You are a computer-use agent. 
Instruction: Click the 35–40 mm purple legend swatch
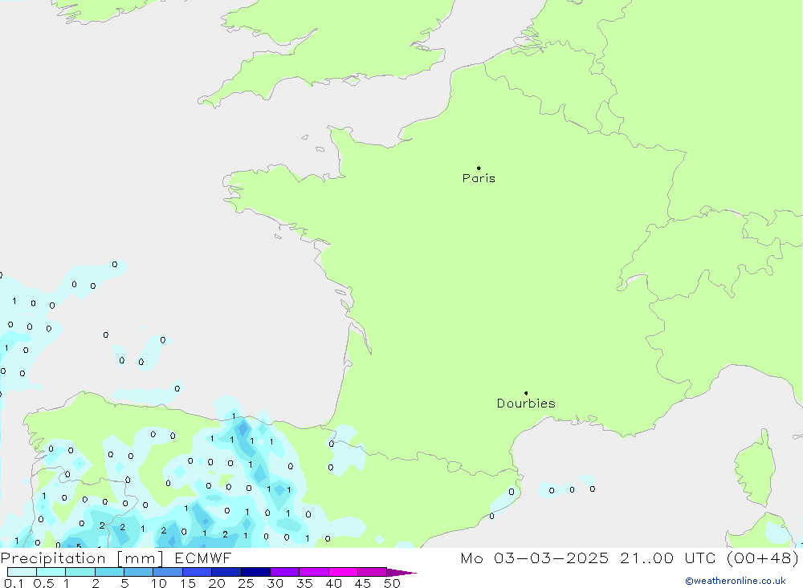click(314, 572)
